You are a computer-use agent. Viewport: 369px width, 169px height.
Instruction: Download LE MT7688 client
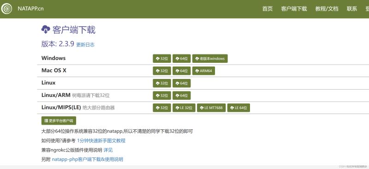click(x=211, y=108)
